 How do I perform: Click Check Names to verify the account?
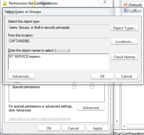[x=124, y=57]
